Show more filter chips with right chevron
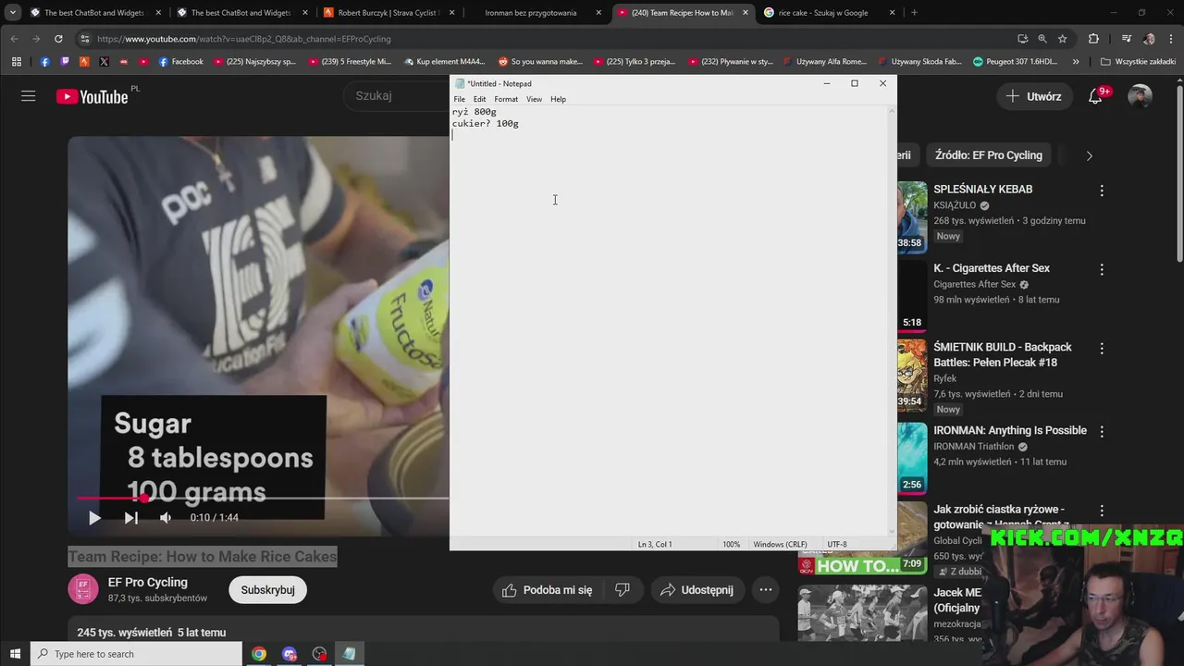Screen dimensions: 1184x666 click(1089, 155)
